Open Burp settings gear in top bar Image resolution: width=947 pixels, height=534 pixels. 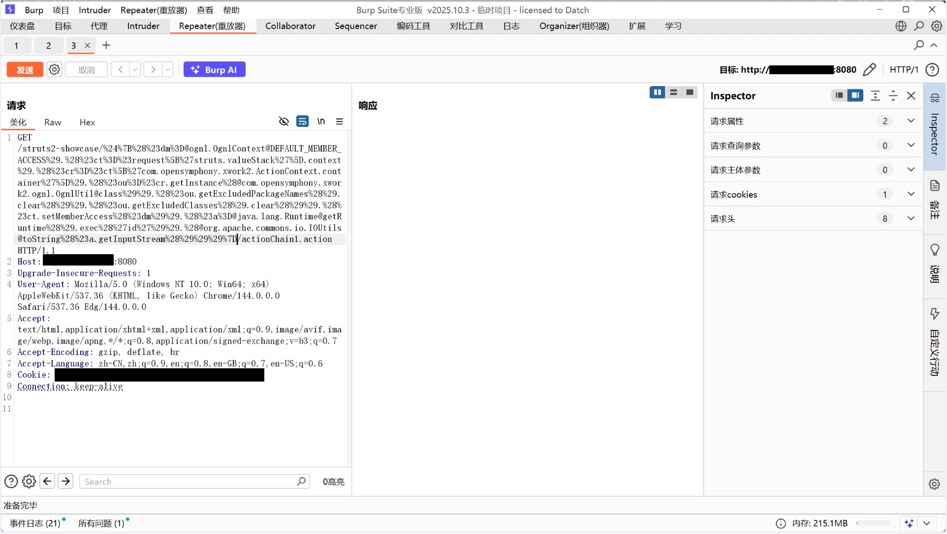[x=937, y=26]
